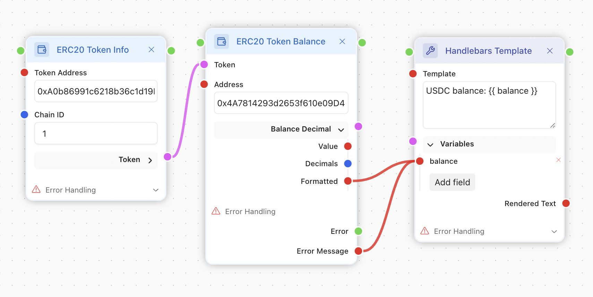Collapse the Variables section
Image resolution: width=593 pixels, height=297 pixels.
430,145
